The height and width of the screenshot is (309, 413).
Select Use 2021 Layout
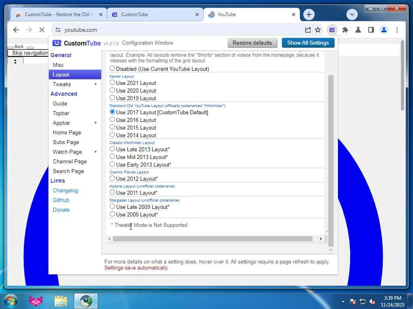(112, 82)
